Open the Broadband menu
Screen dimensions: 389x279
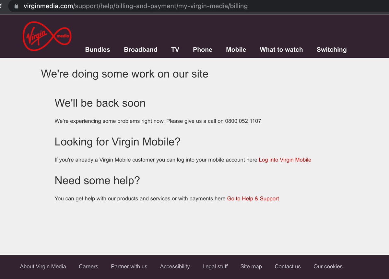(x=141, y=50)
